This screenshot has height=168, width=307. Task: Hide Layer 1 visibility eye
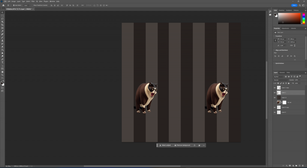pos(275,93)
